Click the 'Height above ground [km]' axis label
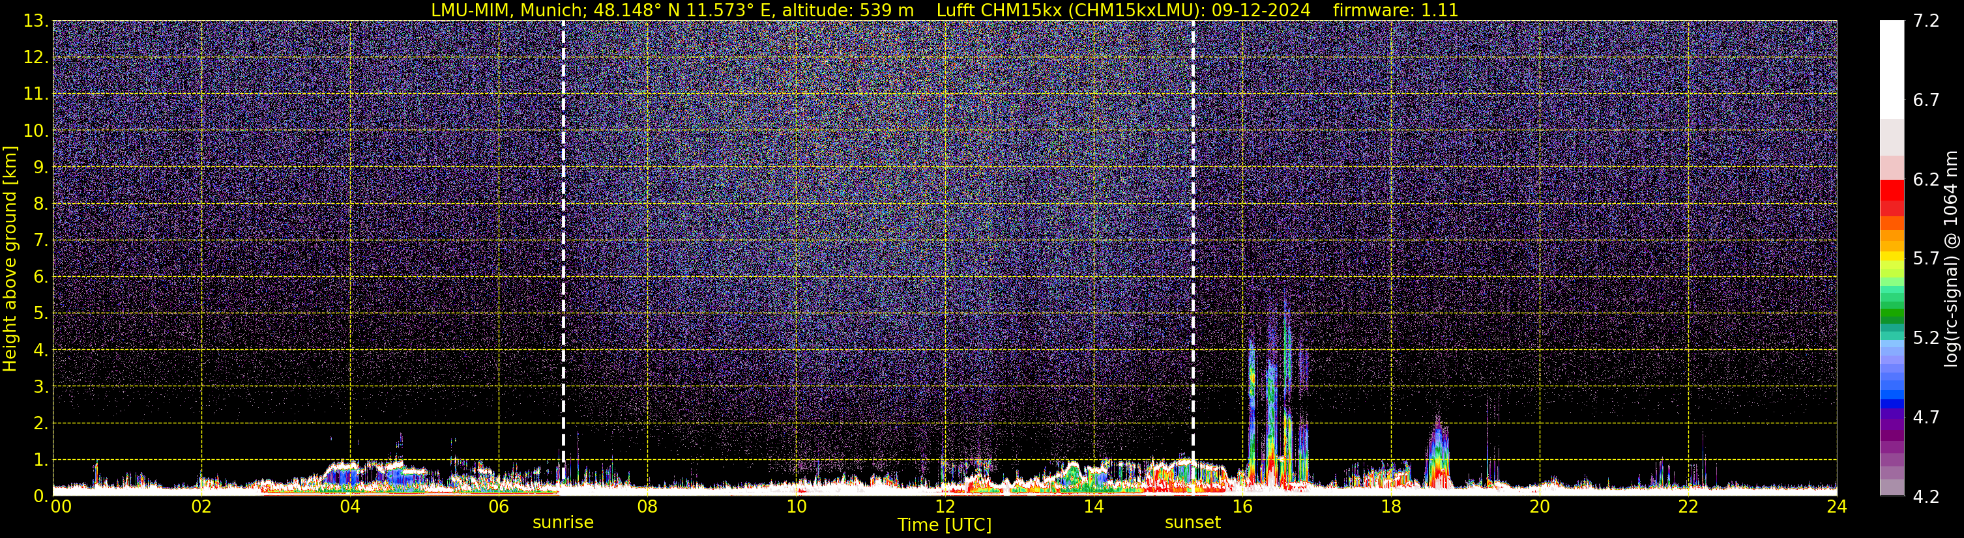The width and height of the screenshot is (1964, 538). coord(10,259)
